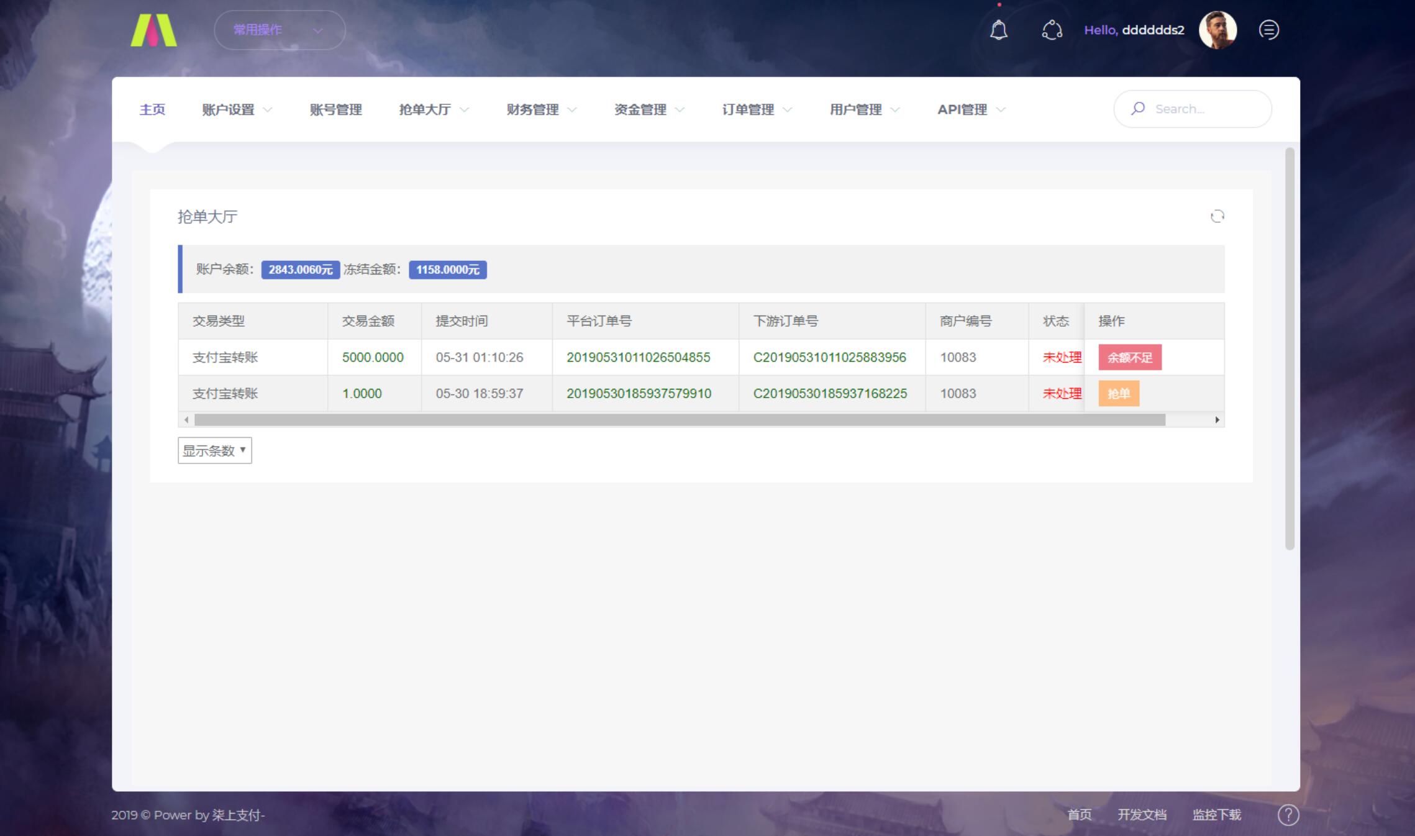
Task: Open the 开发文档 footer link
Action: pos(1142,815)
